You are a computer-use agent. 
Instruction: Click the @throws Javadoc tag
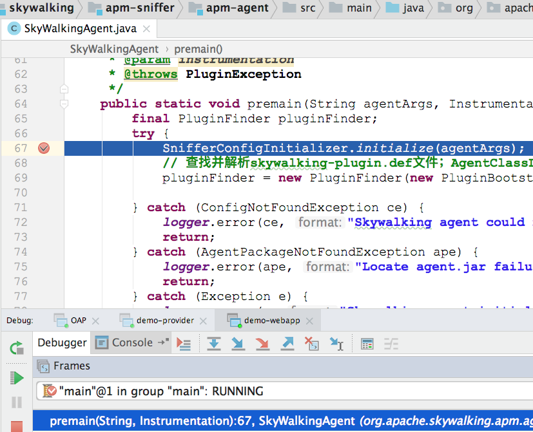(x=151, y=74)
